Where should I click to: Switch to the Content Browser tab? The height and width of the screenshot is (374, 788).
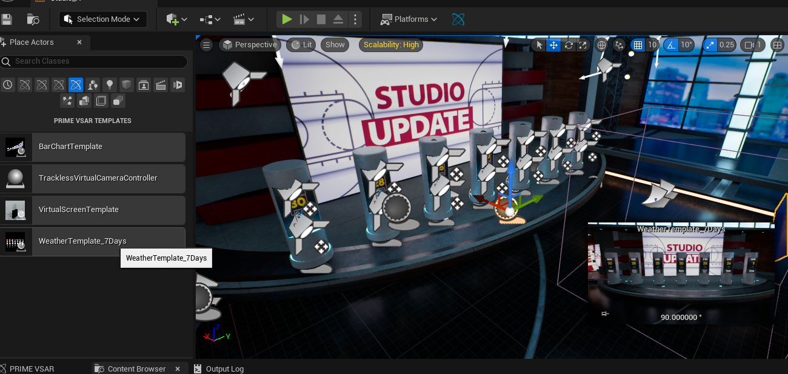pyautogui.click(x=136, y=369)
